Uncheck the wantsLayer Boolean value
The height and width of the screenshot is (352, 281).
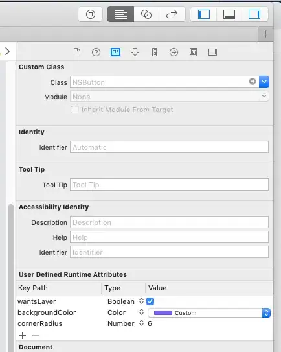click(x=150, y=301)
